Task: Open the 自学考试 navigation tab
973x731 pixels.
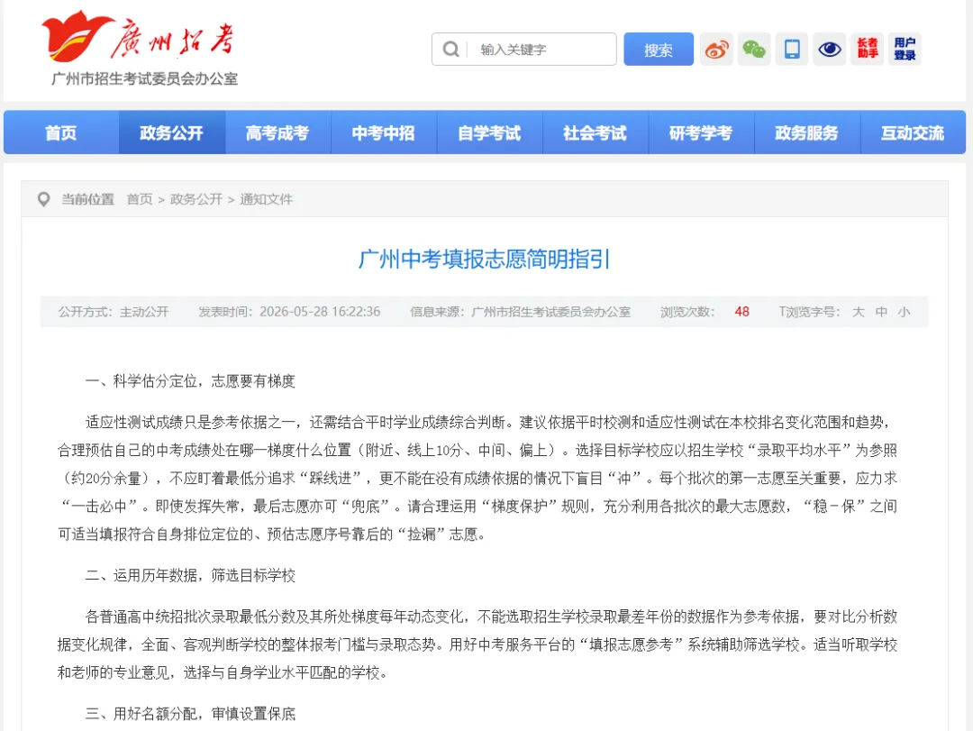Action: (x=489, y=132)
